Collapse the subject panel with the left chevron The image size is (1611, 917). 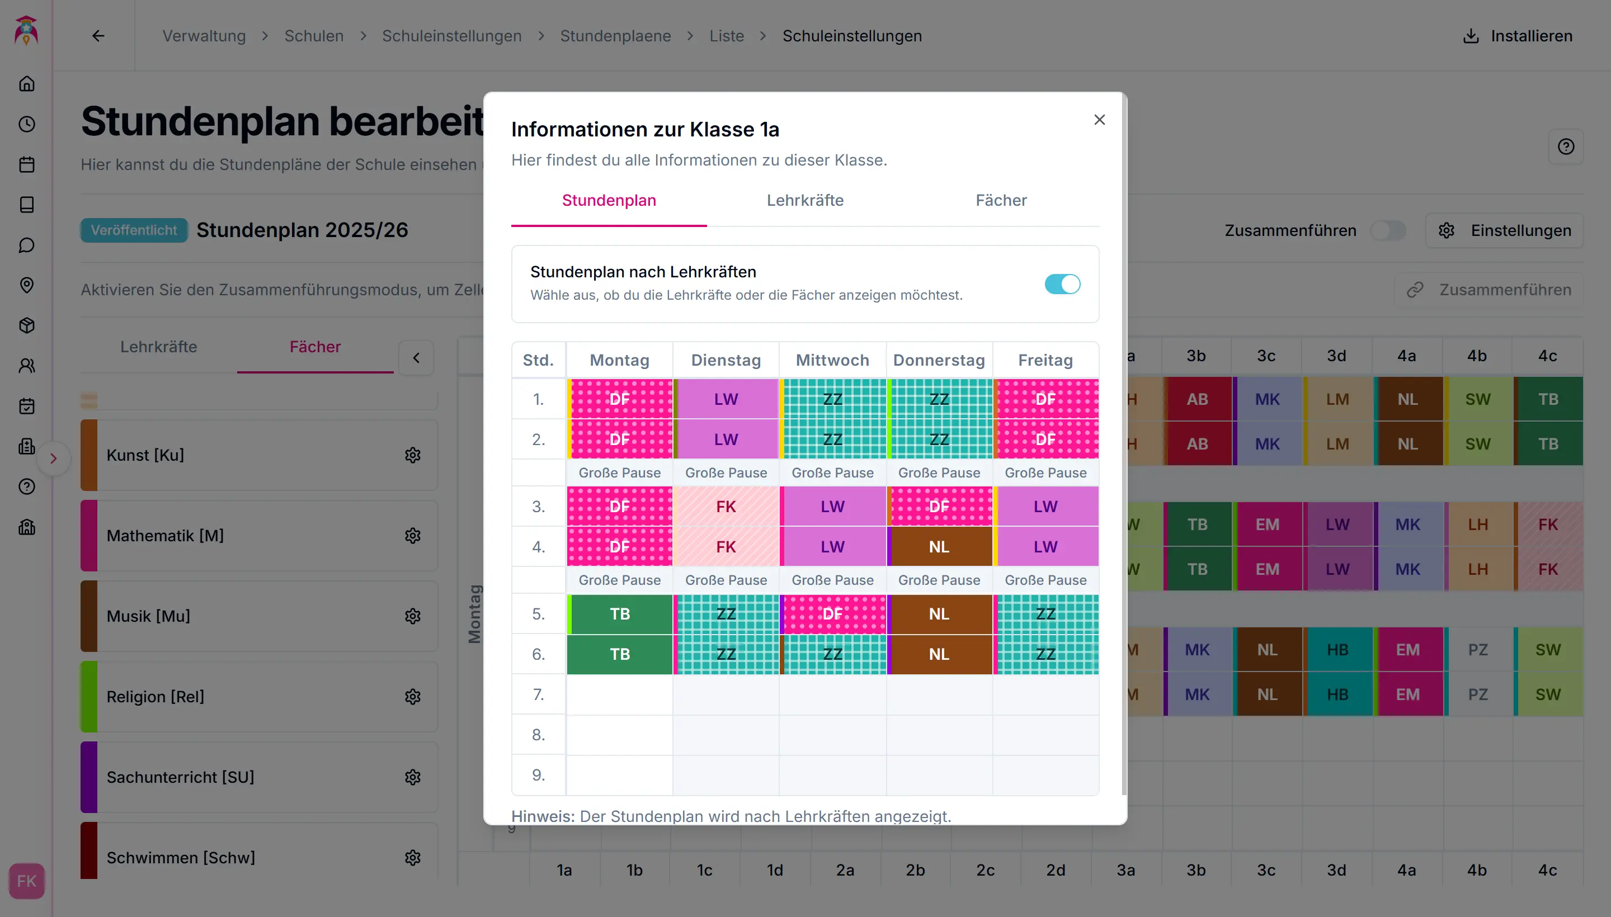pyautogui.click(x=416, y=358)
